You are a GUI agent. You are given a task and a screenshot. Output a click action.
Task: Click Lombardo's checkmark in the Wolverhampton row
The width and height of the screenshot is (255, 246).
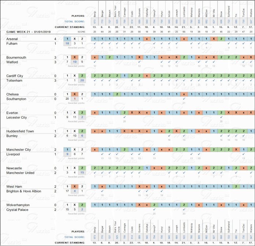coord(184,210)
